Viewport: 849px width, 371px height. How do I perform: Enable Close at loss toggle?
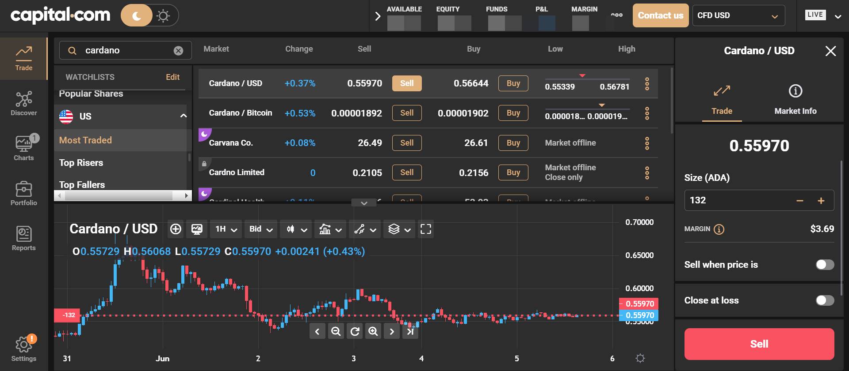click(825, 300)
